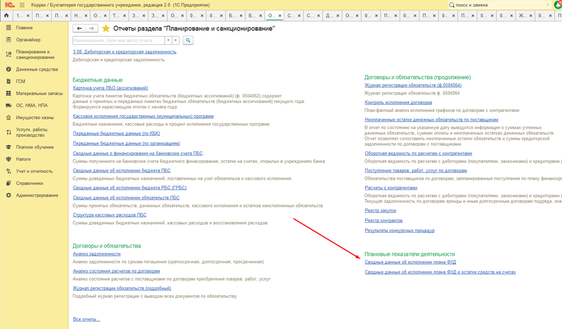Open 3.08 Дебиторская и кредиторская задолженность report
562x329 pixels.
(x=125, y=52)
